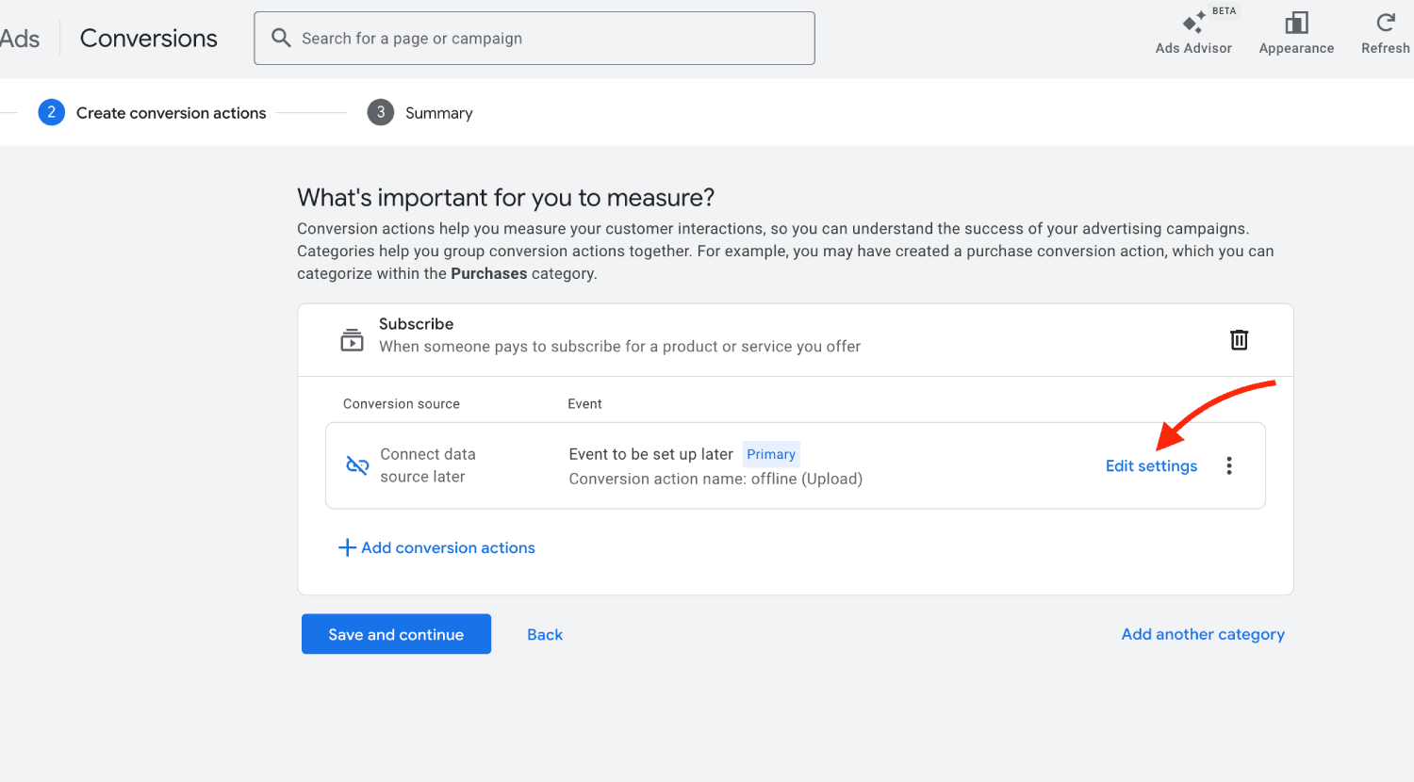This screenshot has height=782, width=1414.
Task: Click the 'Event' column header
Action: (584, 403)
